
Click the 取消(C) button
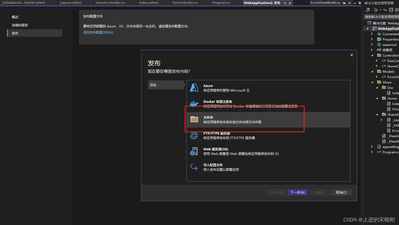point(341,192)
